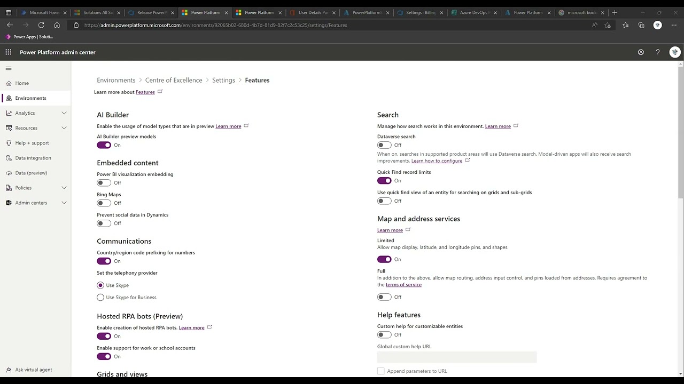Open the settings gear in the header
Image resolution: width=684 pixels, height=384 pixels.
[x=641, y=52]
